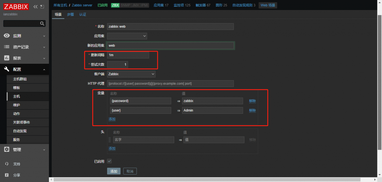This screenshot has height=182, width=382.
Task: Click the vertical scrollbar on right
Action: (380, 82)
